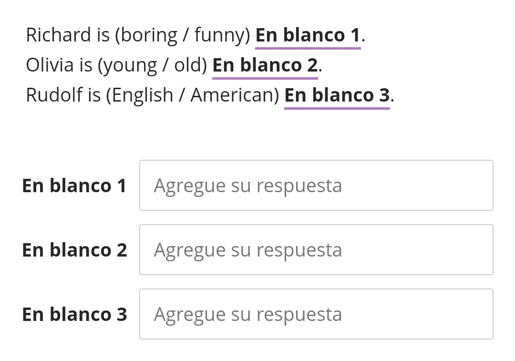Viewport: 515px width, 361px height.
Task: Click the word "English" in third sentence
Action: tap(142, 95)
